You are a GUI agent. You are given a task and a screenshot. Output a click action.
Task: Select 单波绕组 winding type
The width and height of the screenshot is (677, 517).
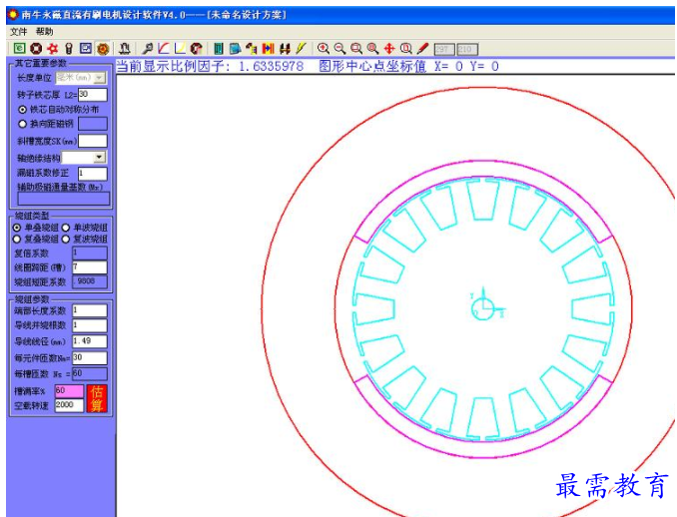(66, 228)
